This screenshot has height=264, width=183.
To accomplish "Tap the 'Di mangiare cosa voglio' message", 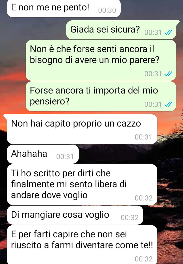I will [75, 215].
